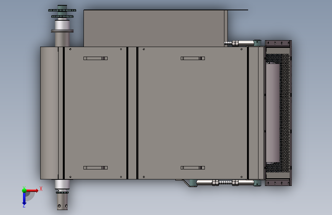
Task: Pick the upper tensioner rod at the right
Action: 243,43
